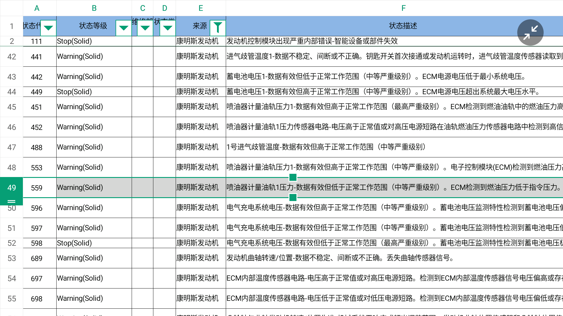Click description 发动机曲轴转速/位置 in row 53
563x316 pixels.
(394, 258)
